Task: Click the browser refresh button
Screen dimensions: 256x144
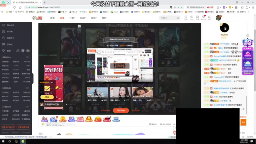Action: pyautogui.click(x=14, y=7)
